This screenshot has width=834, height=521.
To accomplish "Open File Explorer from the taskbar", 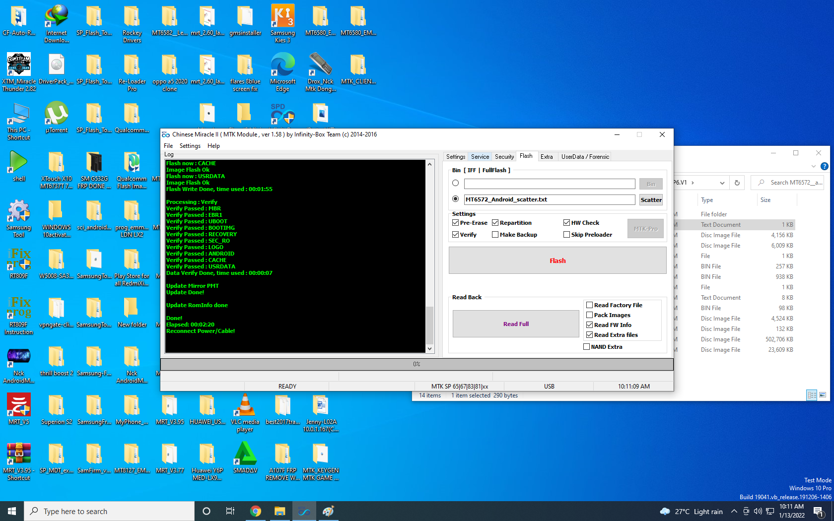I will (280, 511).
